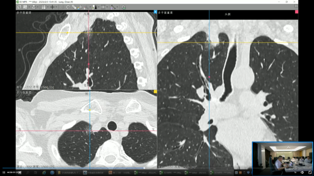The height and width of the screenshot is (176, 314).
Task: Open the layout grid dropdown arrow
Action: [x=47, y=7]
